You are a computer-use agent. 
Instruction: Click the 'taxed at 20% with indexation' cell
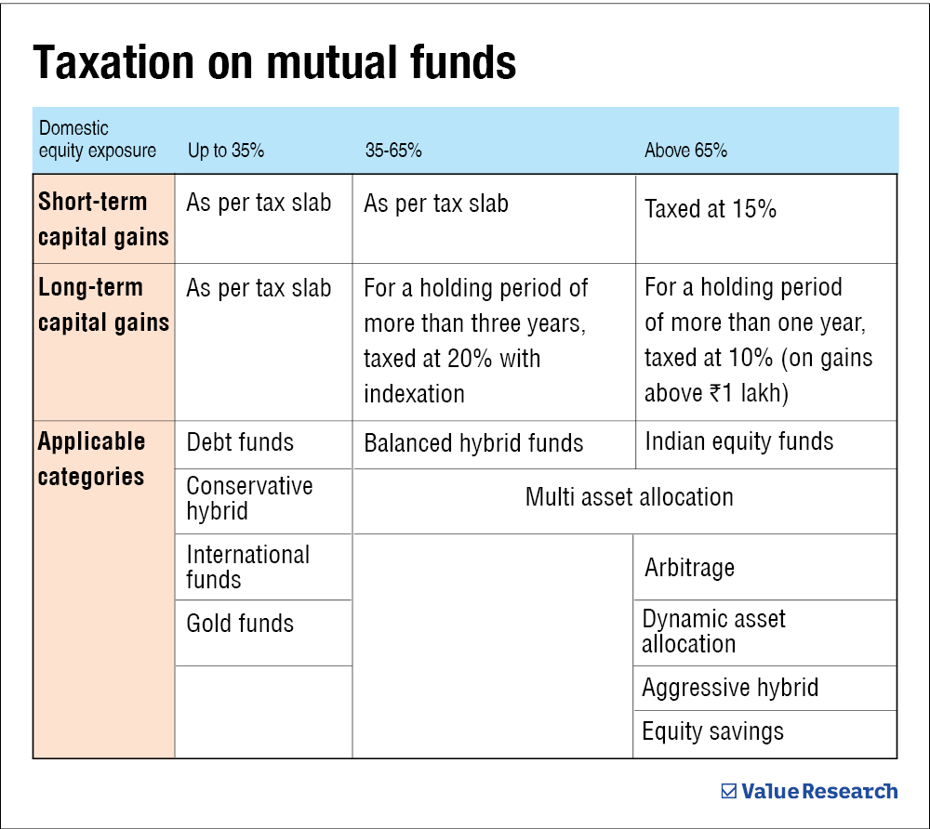(476, 340)
